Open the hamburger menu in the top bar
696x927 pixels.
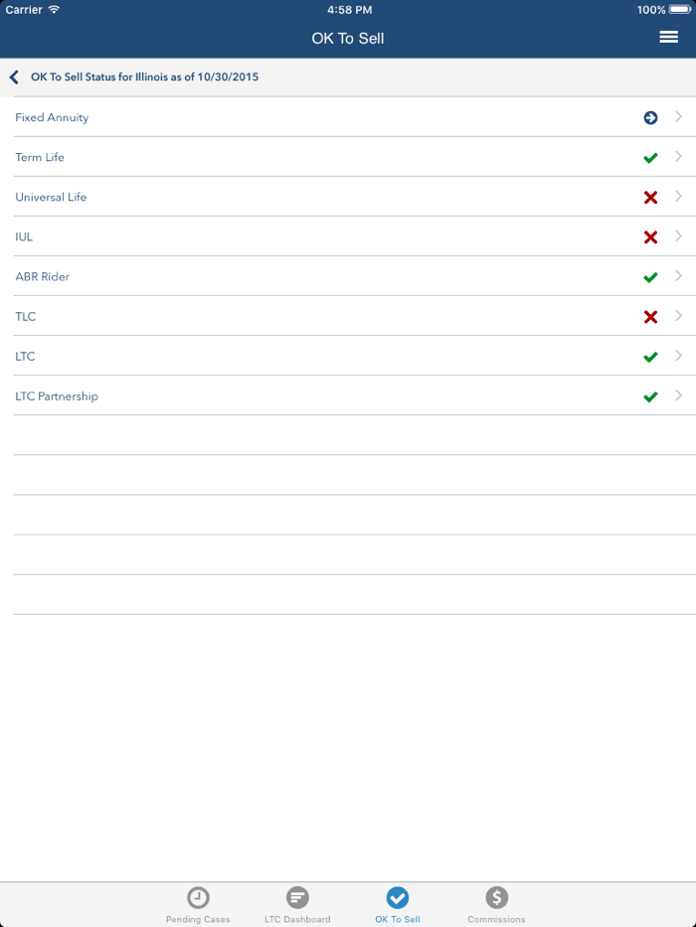[668, 37]
